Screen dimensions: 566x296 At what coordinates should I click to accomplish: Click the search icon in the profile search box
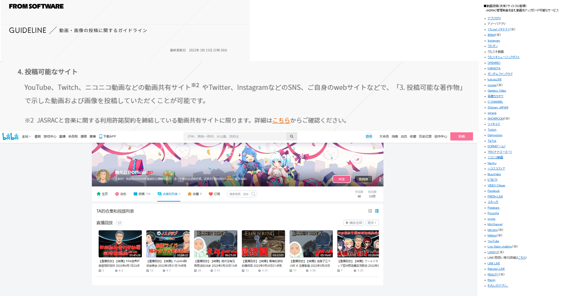coord(254,194)
